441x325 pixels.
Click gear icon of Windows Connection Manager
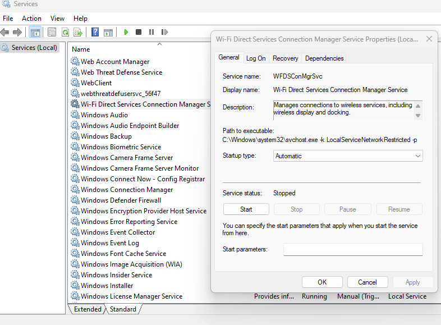(75, 189)
